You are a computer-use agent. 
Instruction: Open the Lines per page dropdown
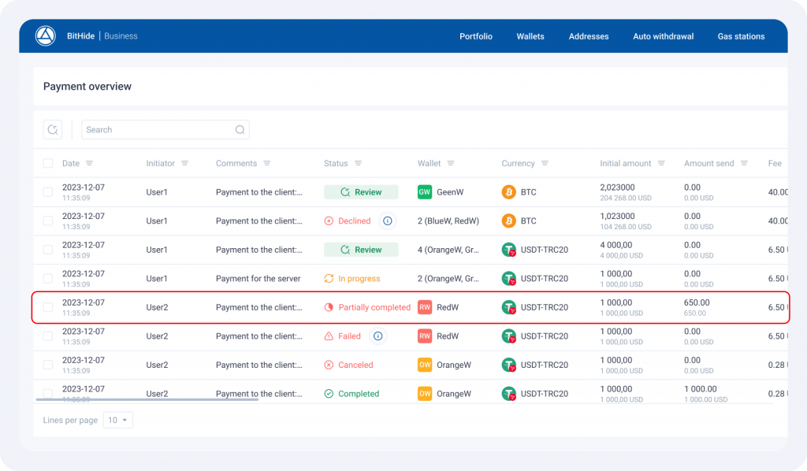pyautogui.click(x=120, y=421)
